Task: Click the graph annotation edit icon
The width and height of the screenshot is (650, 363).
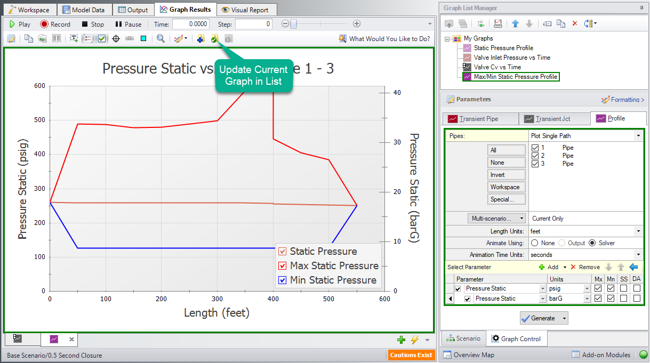Action: (11, 38)
